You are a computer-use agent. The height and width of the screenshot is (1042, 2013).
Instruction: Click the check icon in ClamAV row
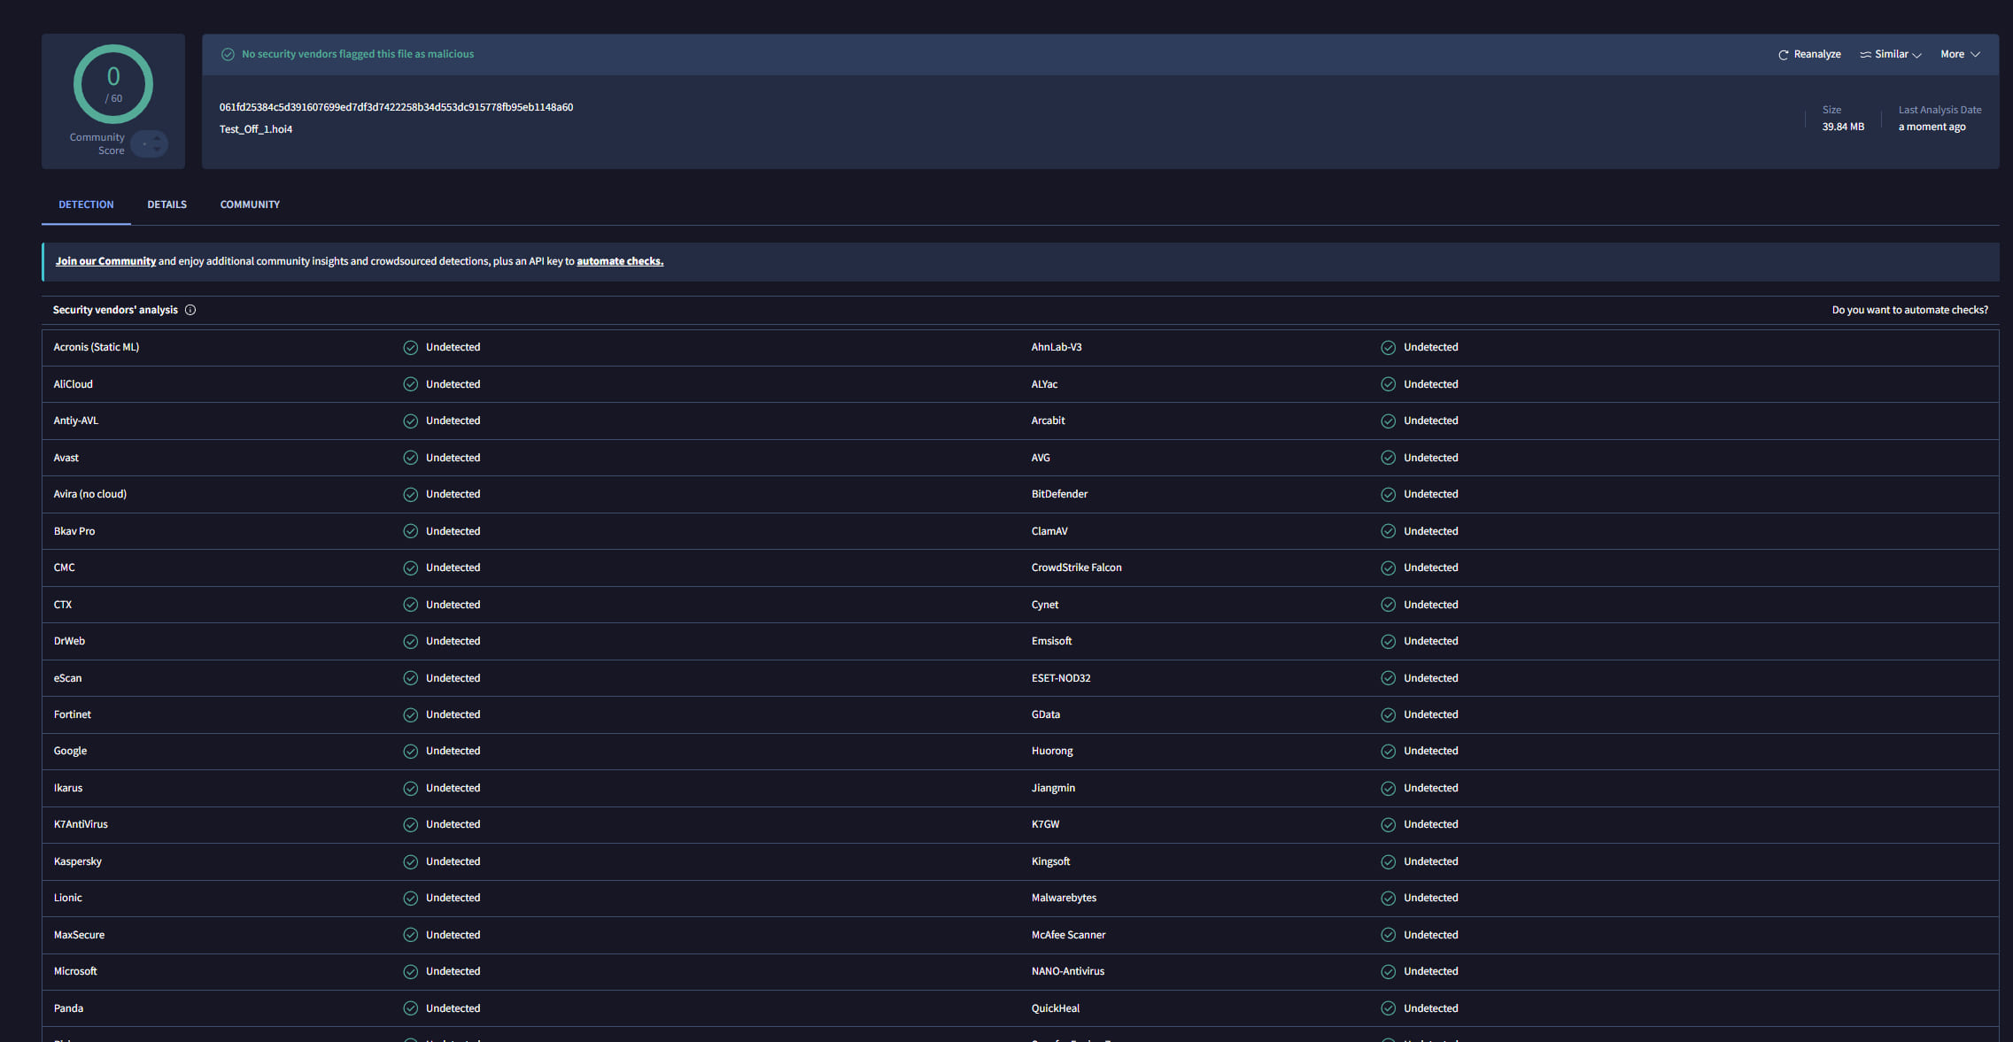coord(1388,531)
